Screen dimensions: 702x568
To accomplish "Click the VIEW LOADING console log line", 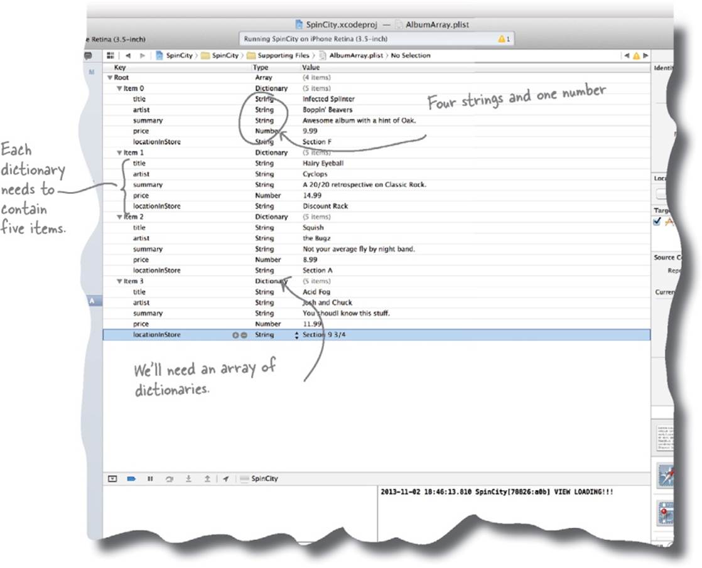I will (x=497, y=492).
